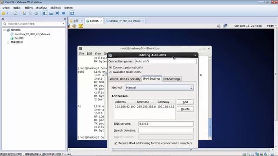Select the 192.168.42.100 address cell

tap(125, 107)
